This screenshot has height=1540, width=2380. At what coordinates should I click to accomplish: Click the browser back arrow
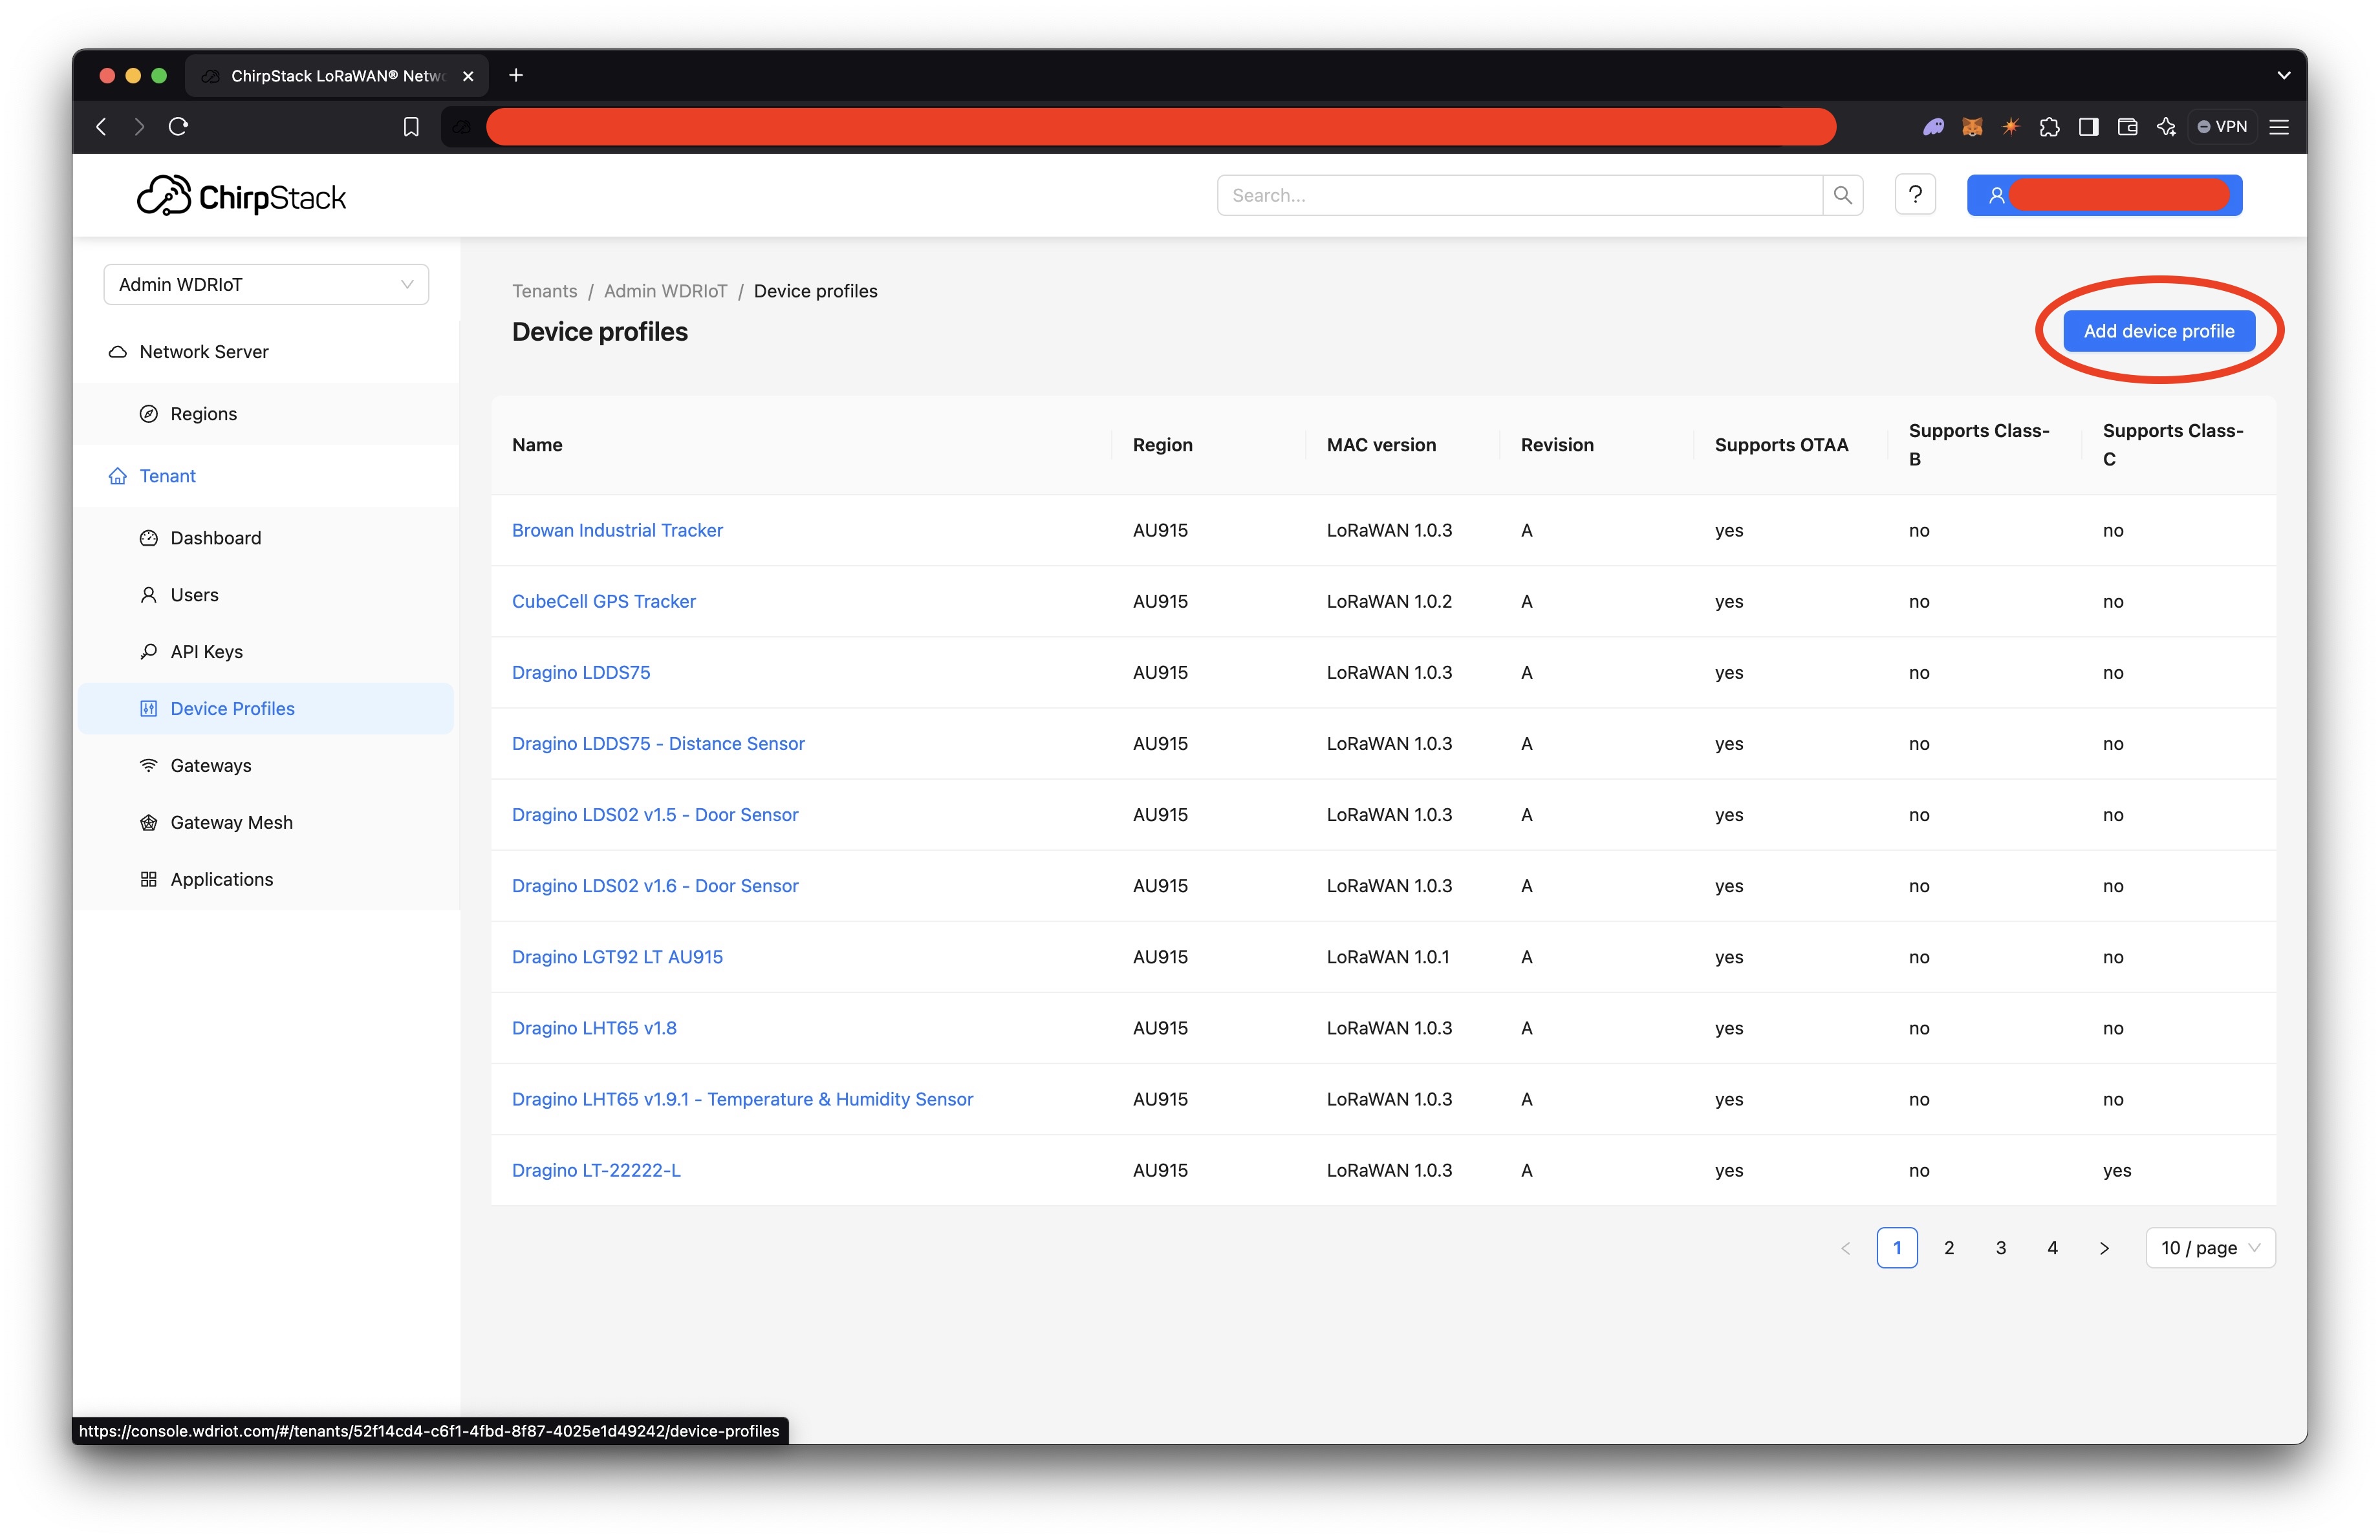101,127
